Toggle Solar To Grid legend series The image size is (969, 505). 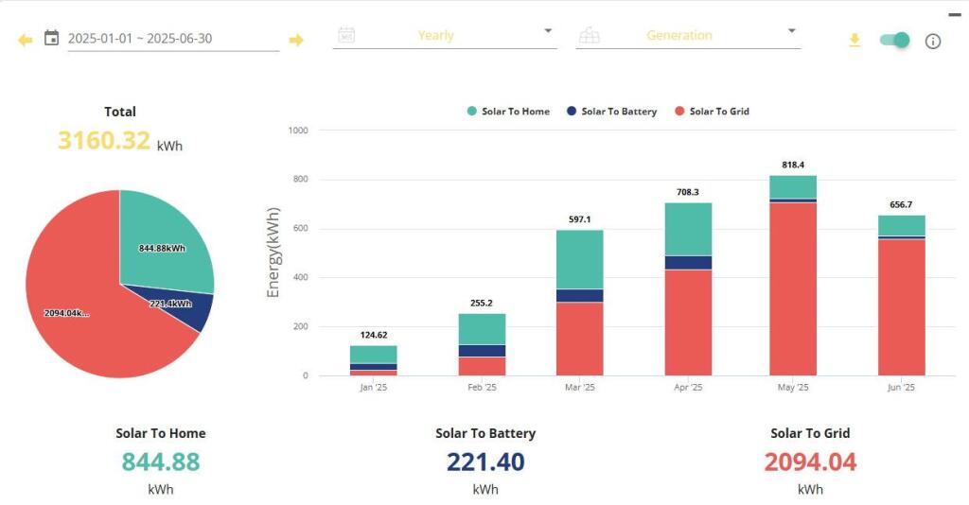pos(712,112)
